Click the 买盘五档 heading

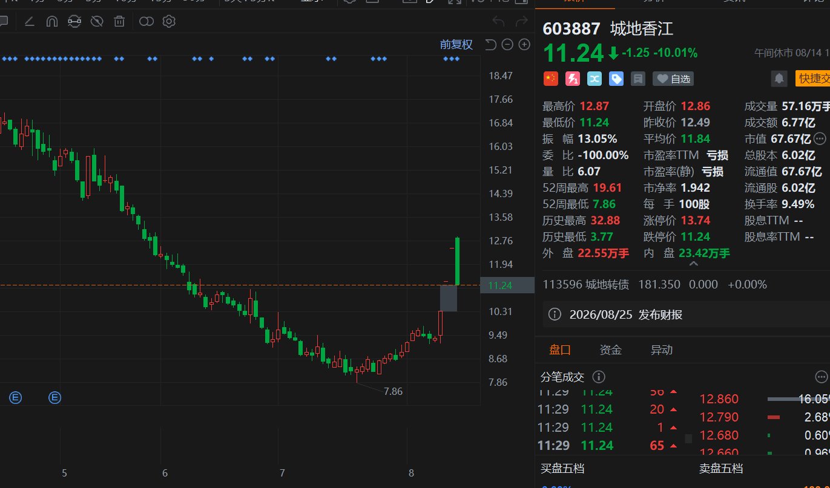tap(562, 468)
